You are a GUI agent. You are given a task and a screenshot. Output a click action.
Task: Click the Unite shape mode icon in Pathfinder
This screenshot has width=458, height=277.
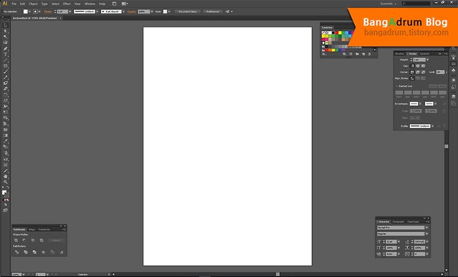(16, 240)
